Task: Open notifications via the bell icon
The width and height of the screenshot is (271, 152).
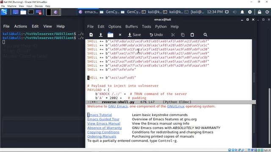Action: 242,12
